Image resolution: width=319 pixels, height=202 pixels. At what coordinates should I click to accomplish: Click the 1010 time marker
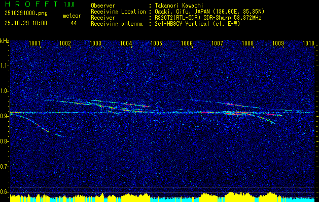coord(309,43)
